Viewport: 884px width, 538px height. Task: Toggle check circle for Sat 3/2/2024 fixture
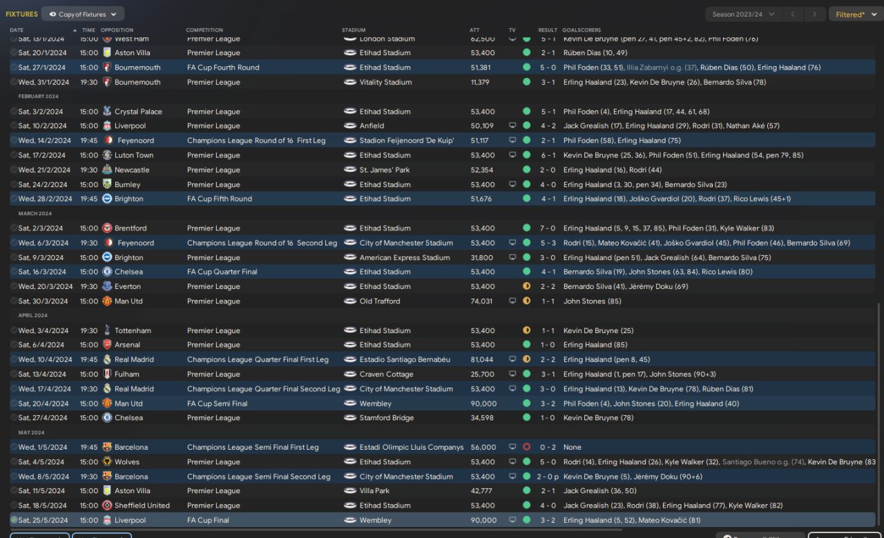pyautogui.click(x=14, y=112)
